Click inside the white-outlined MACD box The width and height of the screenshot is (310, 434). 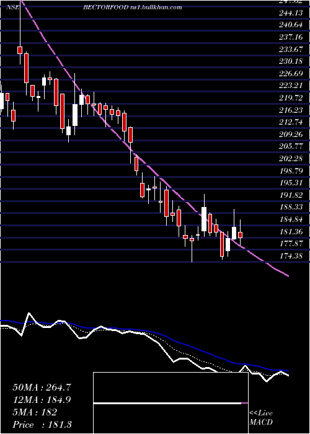(170, 403)
